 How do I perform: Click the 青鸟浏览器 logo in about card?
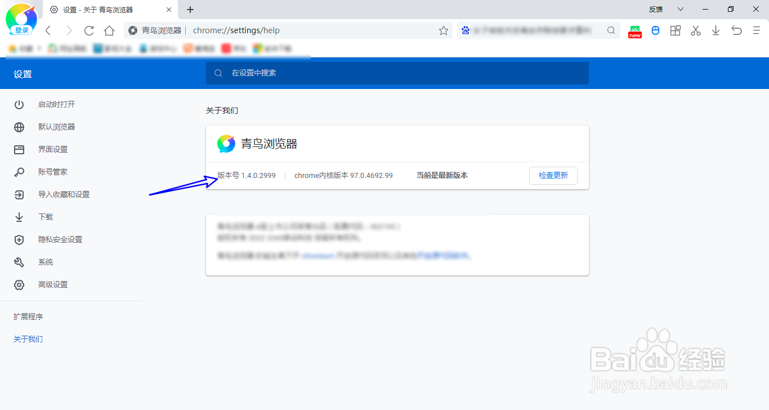pyautogui.click(x=226, y=144)
